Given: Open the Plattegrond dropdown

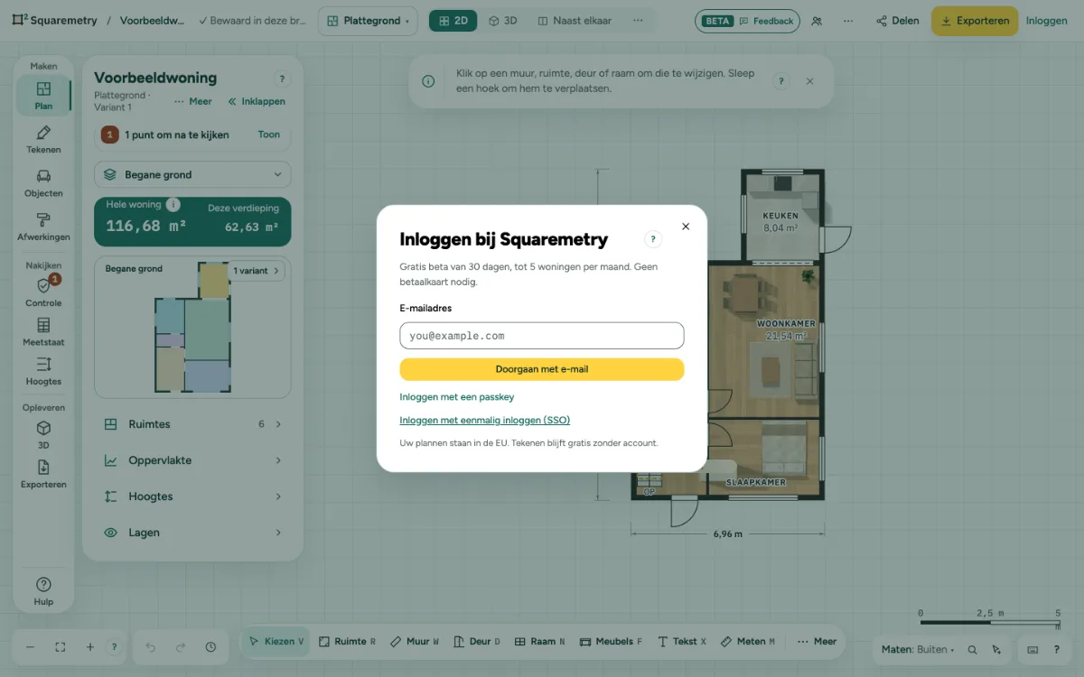Looking at the screenshot, I should click(369, 21).
